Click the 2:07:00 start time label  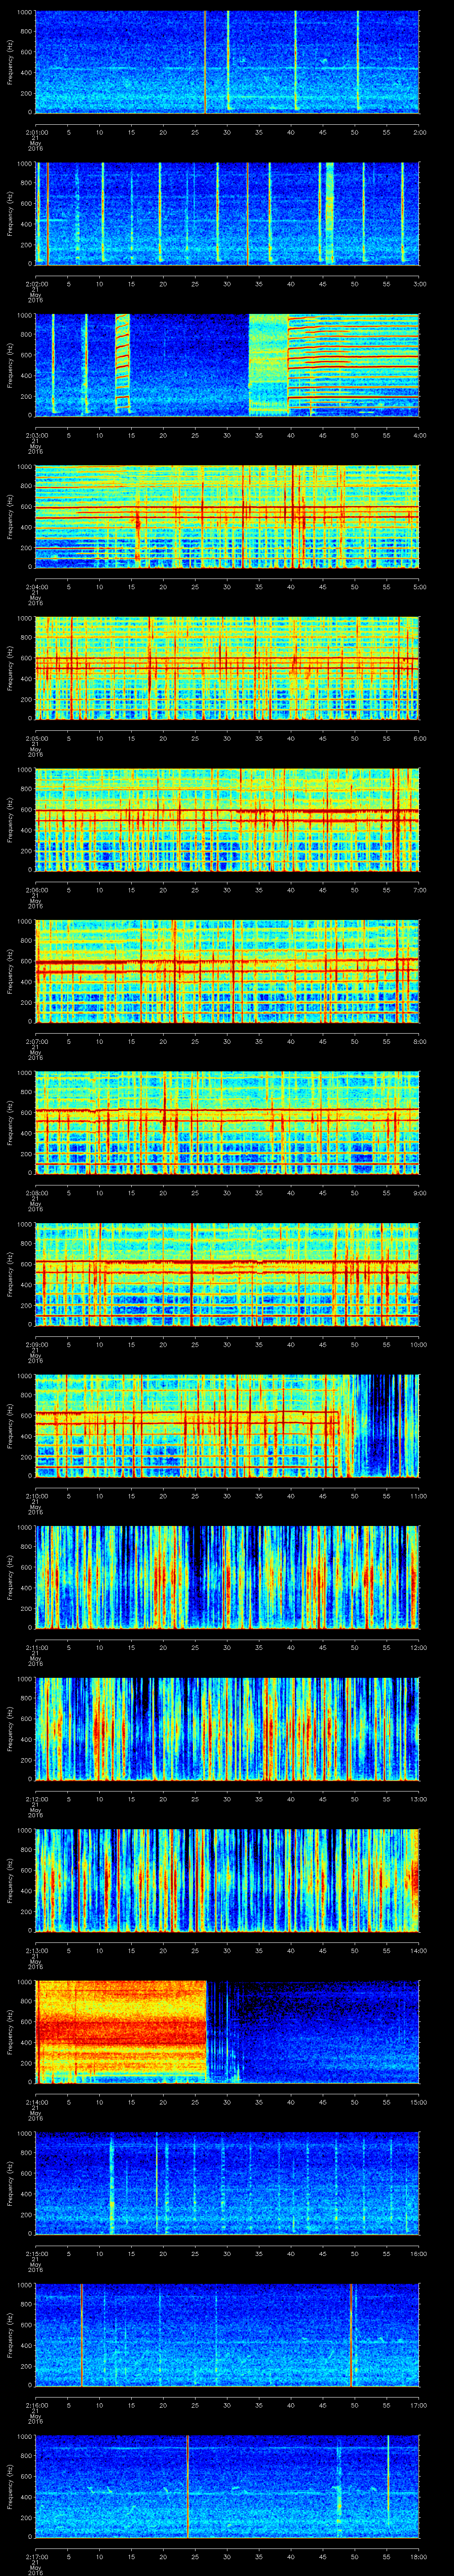36,1041
